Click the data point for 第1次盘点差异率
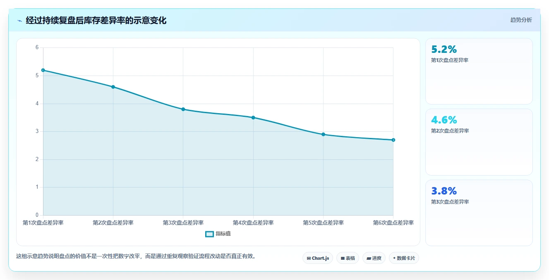The image size is (549, 280). pos(43,70)
